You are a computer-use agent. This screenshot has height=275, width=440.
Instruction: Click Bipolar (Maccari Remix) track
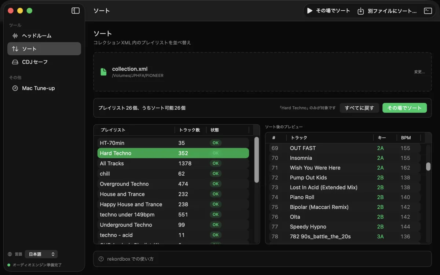(345, 207)
